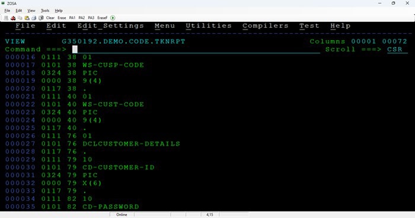Open the ISPF Edit action bar menu

(56, 26)
